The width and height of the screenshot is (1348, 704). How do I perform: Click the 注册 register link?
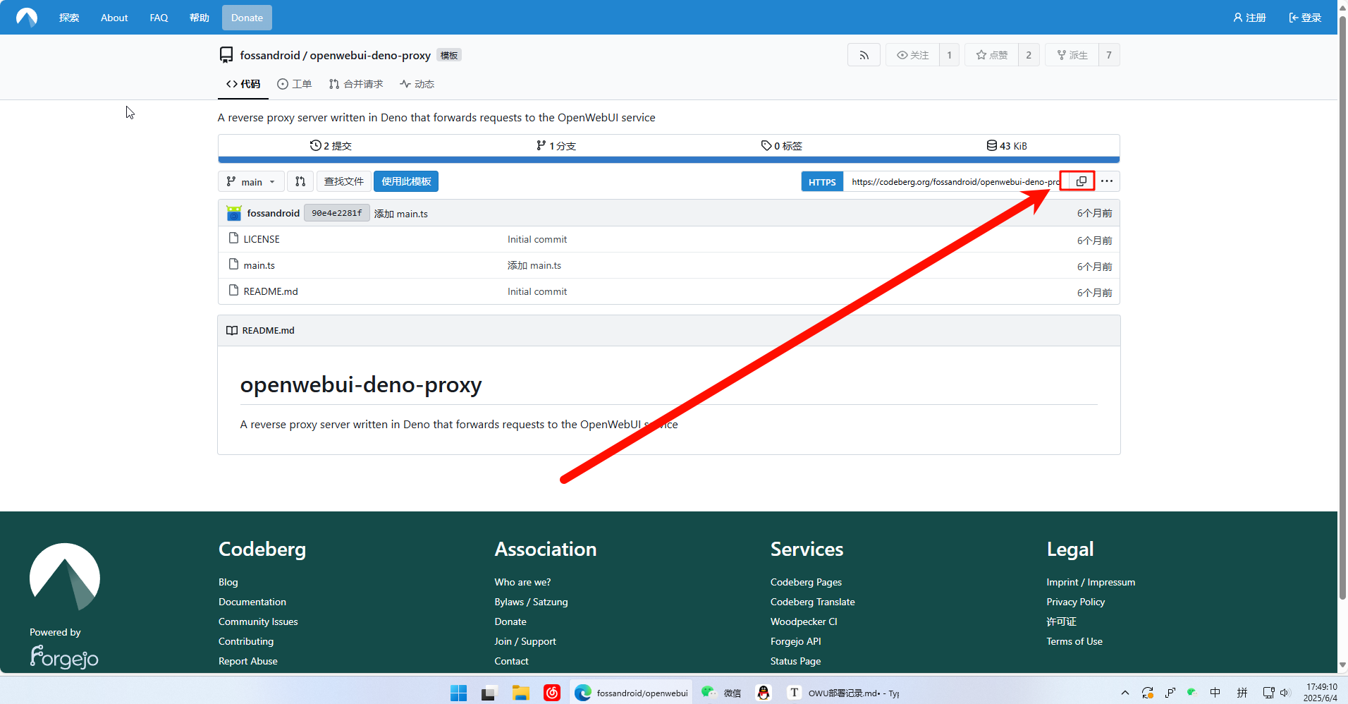pyautogui.click(x=1249, y=18)
